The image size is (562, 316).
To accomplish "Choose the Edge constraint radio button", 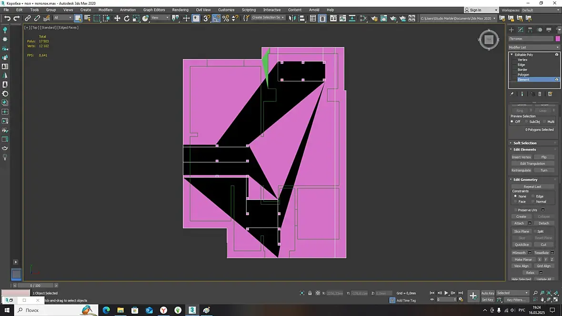I will point(533,196).
